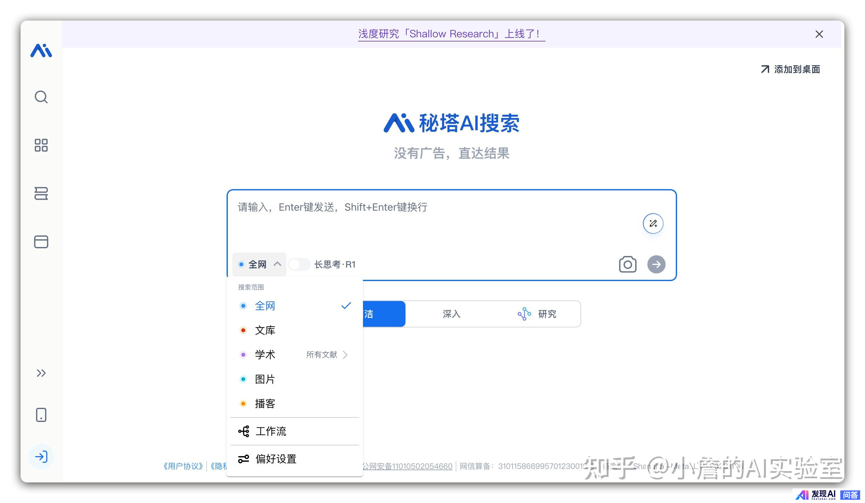Select 图片 in search scope menu
Viewport: 865px width, 503px height.
click(294, 379)
